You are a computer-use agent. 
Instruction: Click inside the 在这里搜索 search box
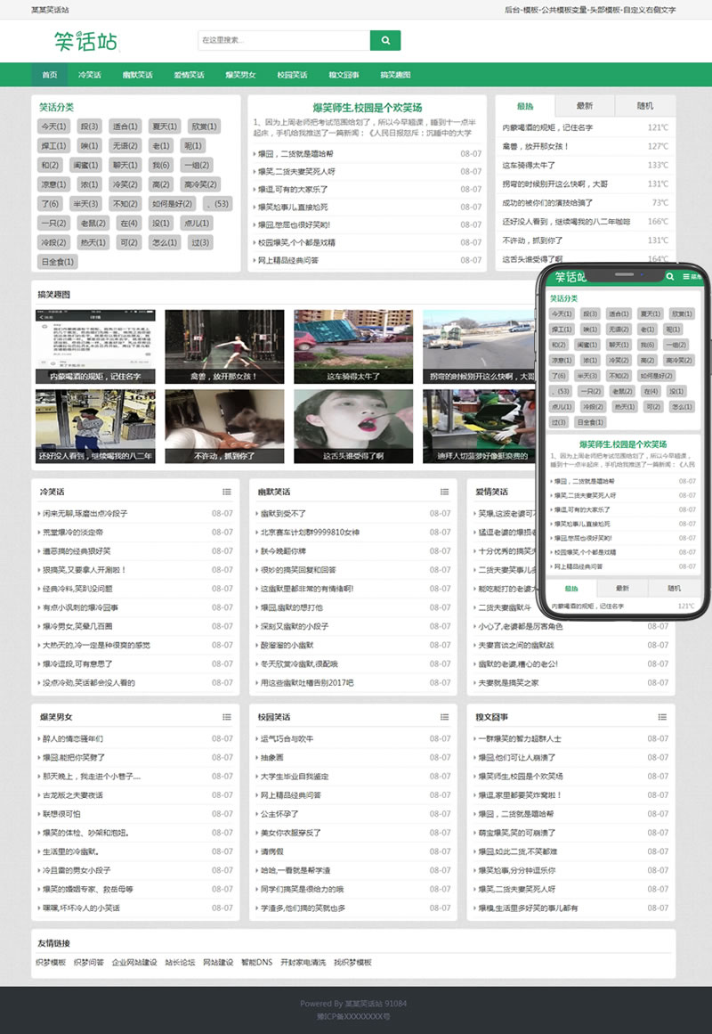(282, 40)
